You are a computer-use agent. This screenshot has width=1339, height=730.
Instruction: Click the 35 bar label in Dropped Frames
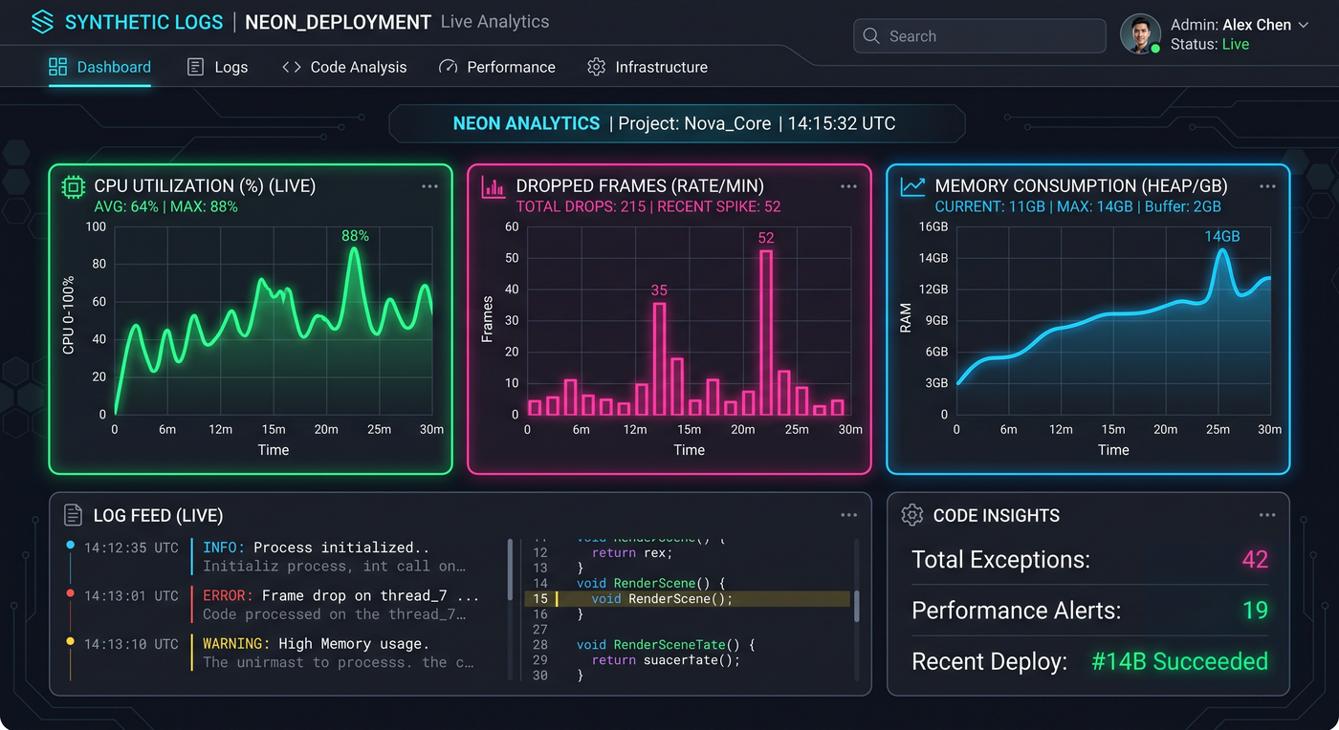pos(659,290)
